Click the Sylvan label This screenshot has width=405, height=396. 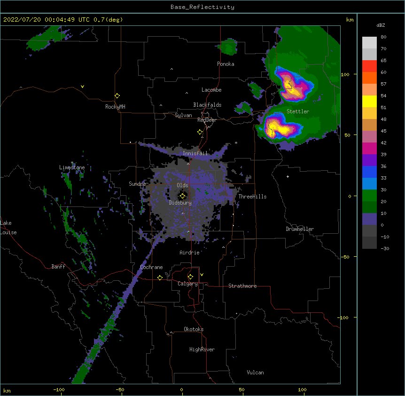[x=183, y=115]
